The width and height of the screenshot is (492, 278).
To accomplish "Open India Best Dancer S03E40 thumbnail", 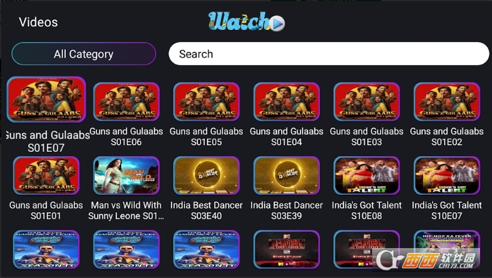I will [207, 176].
